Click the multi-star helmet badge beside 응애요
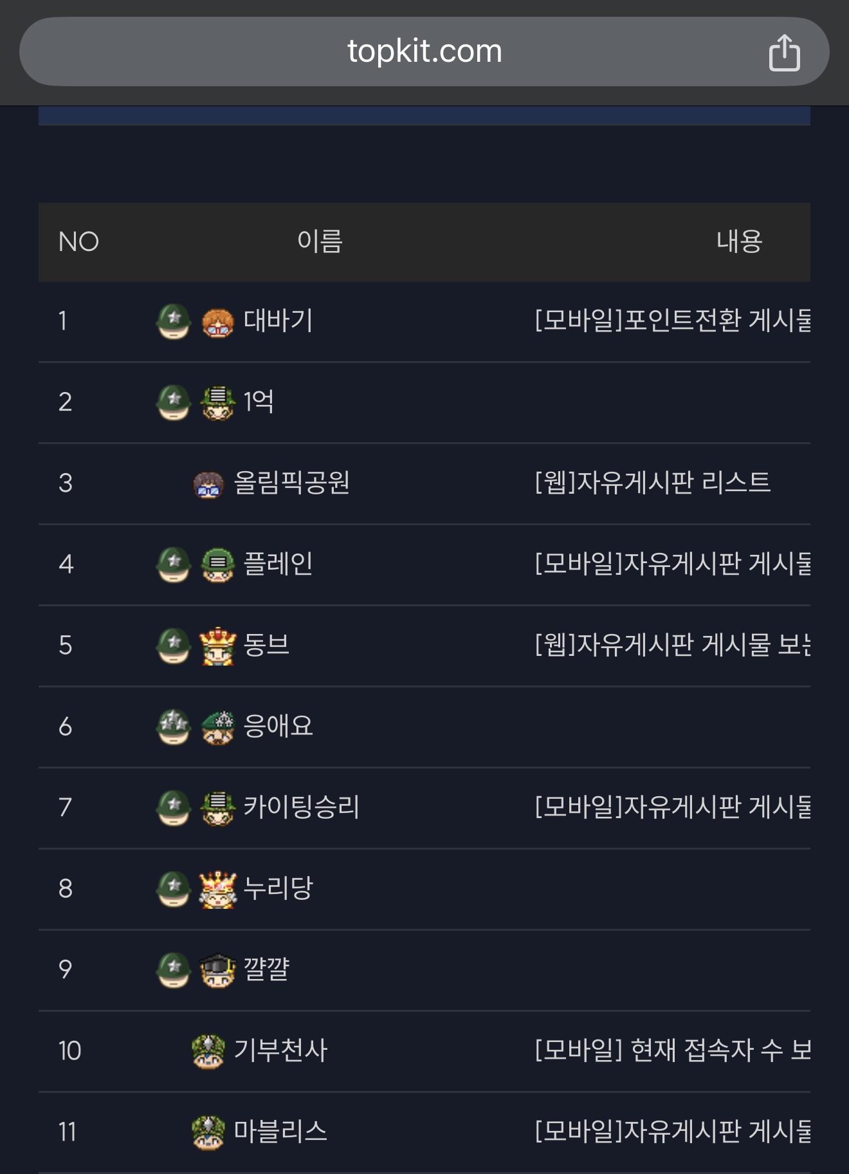Viewport: 849px width, 1174px height. click(174, 727)
